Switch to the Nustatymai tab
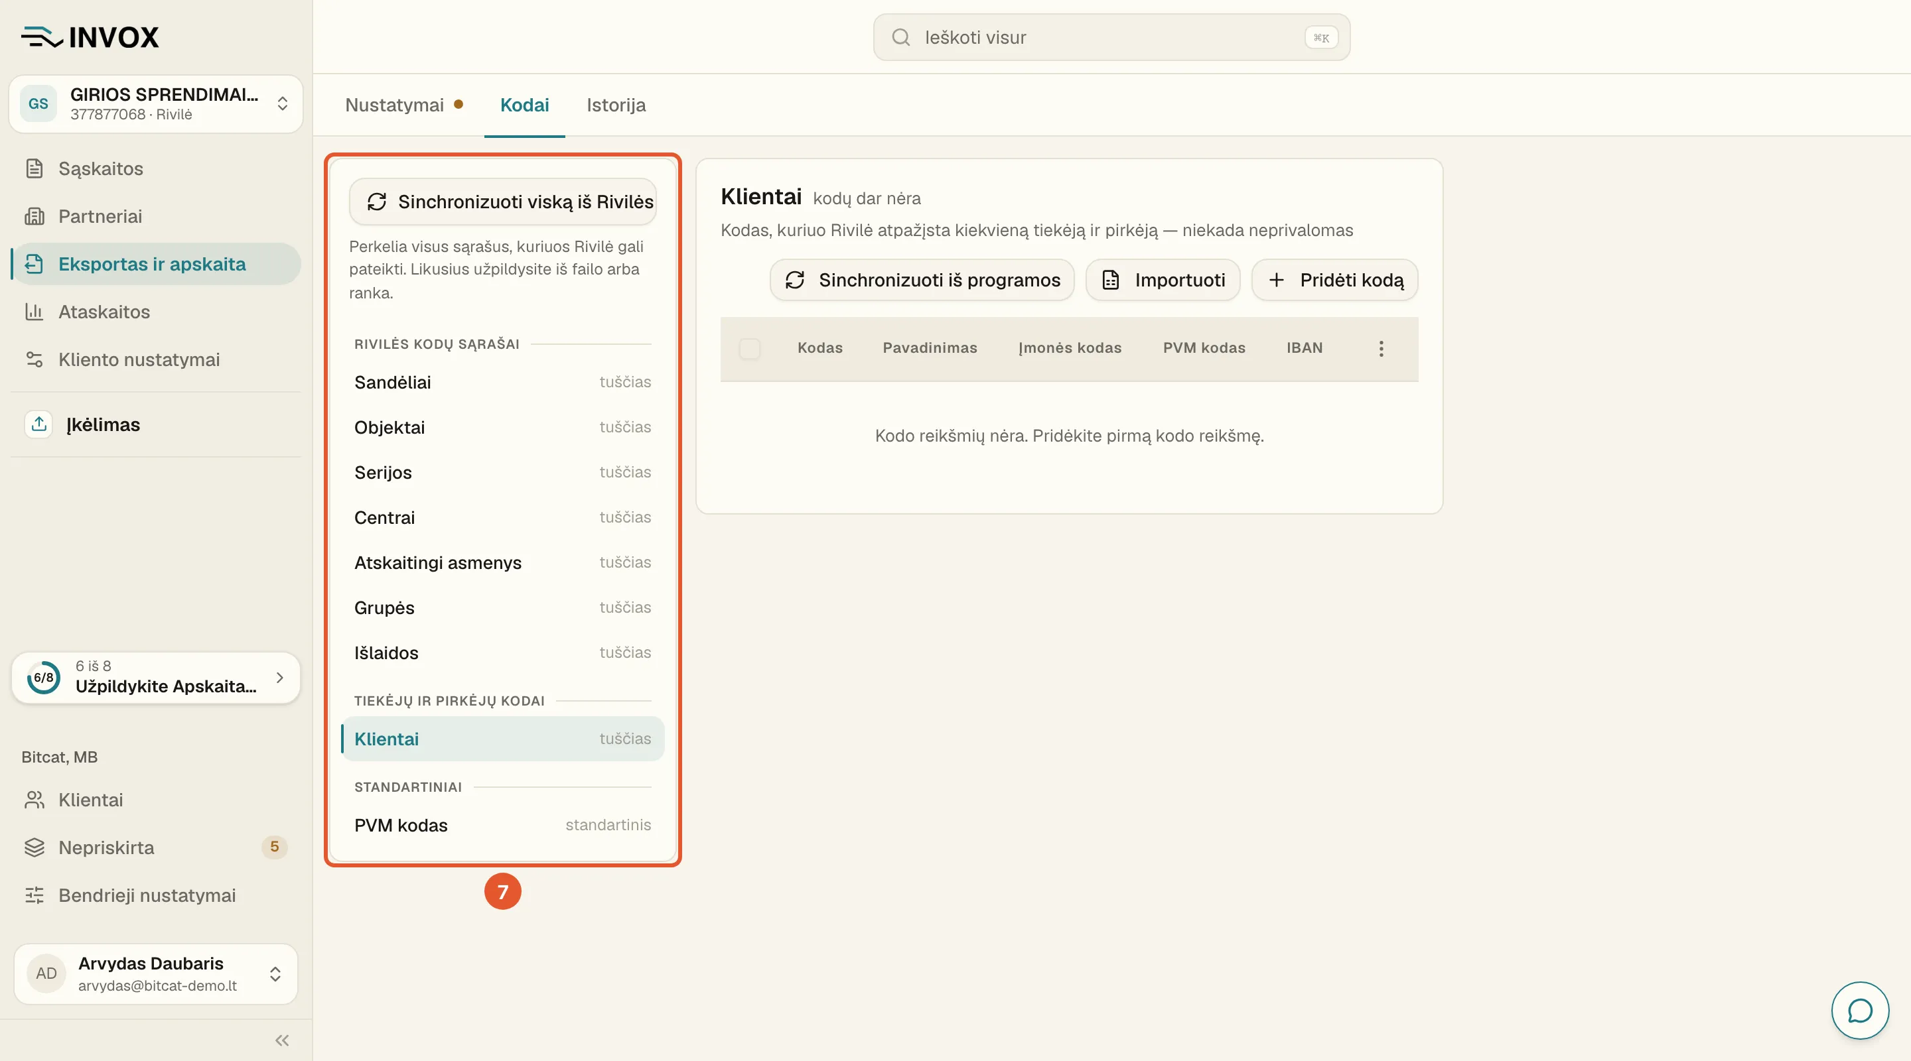Screen dimensions: 1911x1061 pos(403,105)
